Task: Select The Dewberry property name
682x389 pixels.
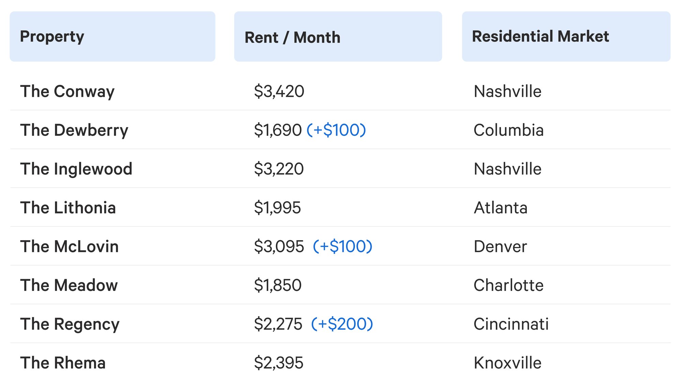Action: [74, 130]
